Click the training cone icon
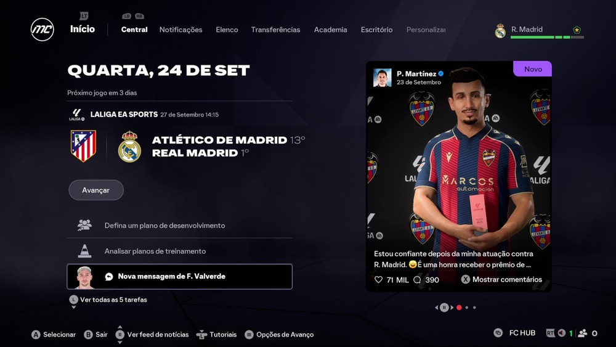The image size is (616, 347). [x=84, y=251]
